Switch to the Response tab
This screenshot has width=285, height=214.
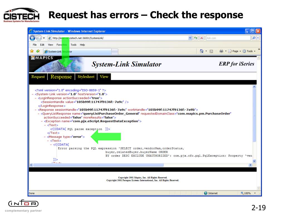(61, 77)
